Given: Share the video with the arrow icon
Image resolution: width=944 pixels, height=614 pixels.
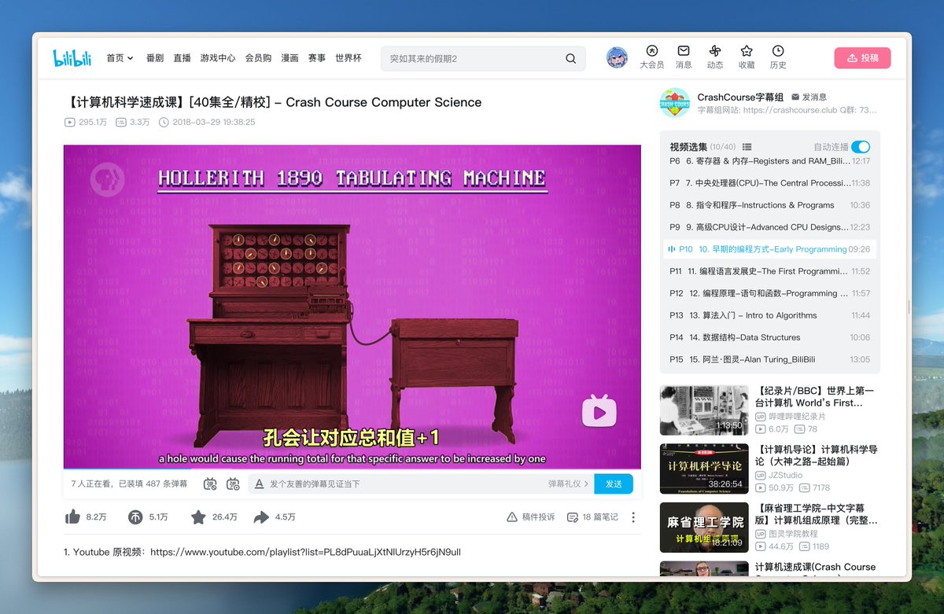Looking at the screenshot, I should click(x=261, y=517).
